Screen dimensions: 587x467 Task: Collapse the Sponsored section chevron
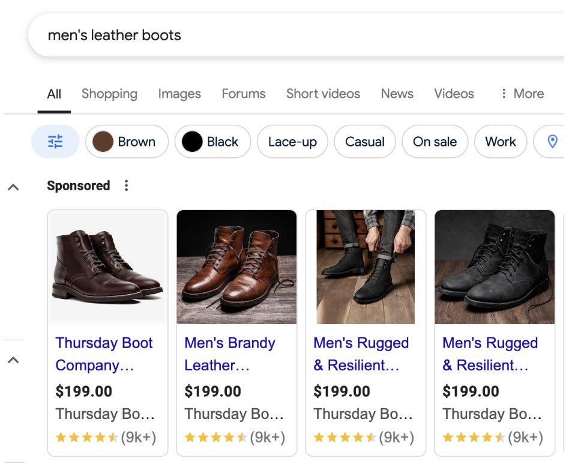[x=13, y=187]
